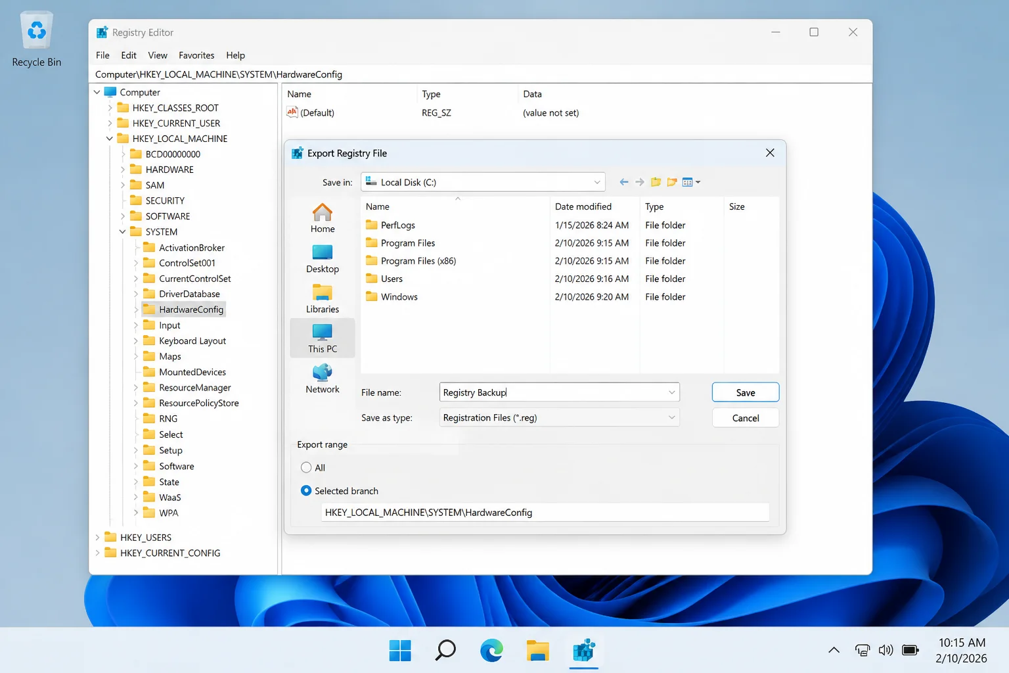Create a new folder in save dialog
The width and height of the screenshot is (1009, 673).
tap(671, 182)
